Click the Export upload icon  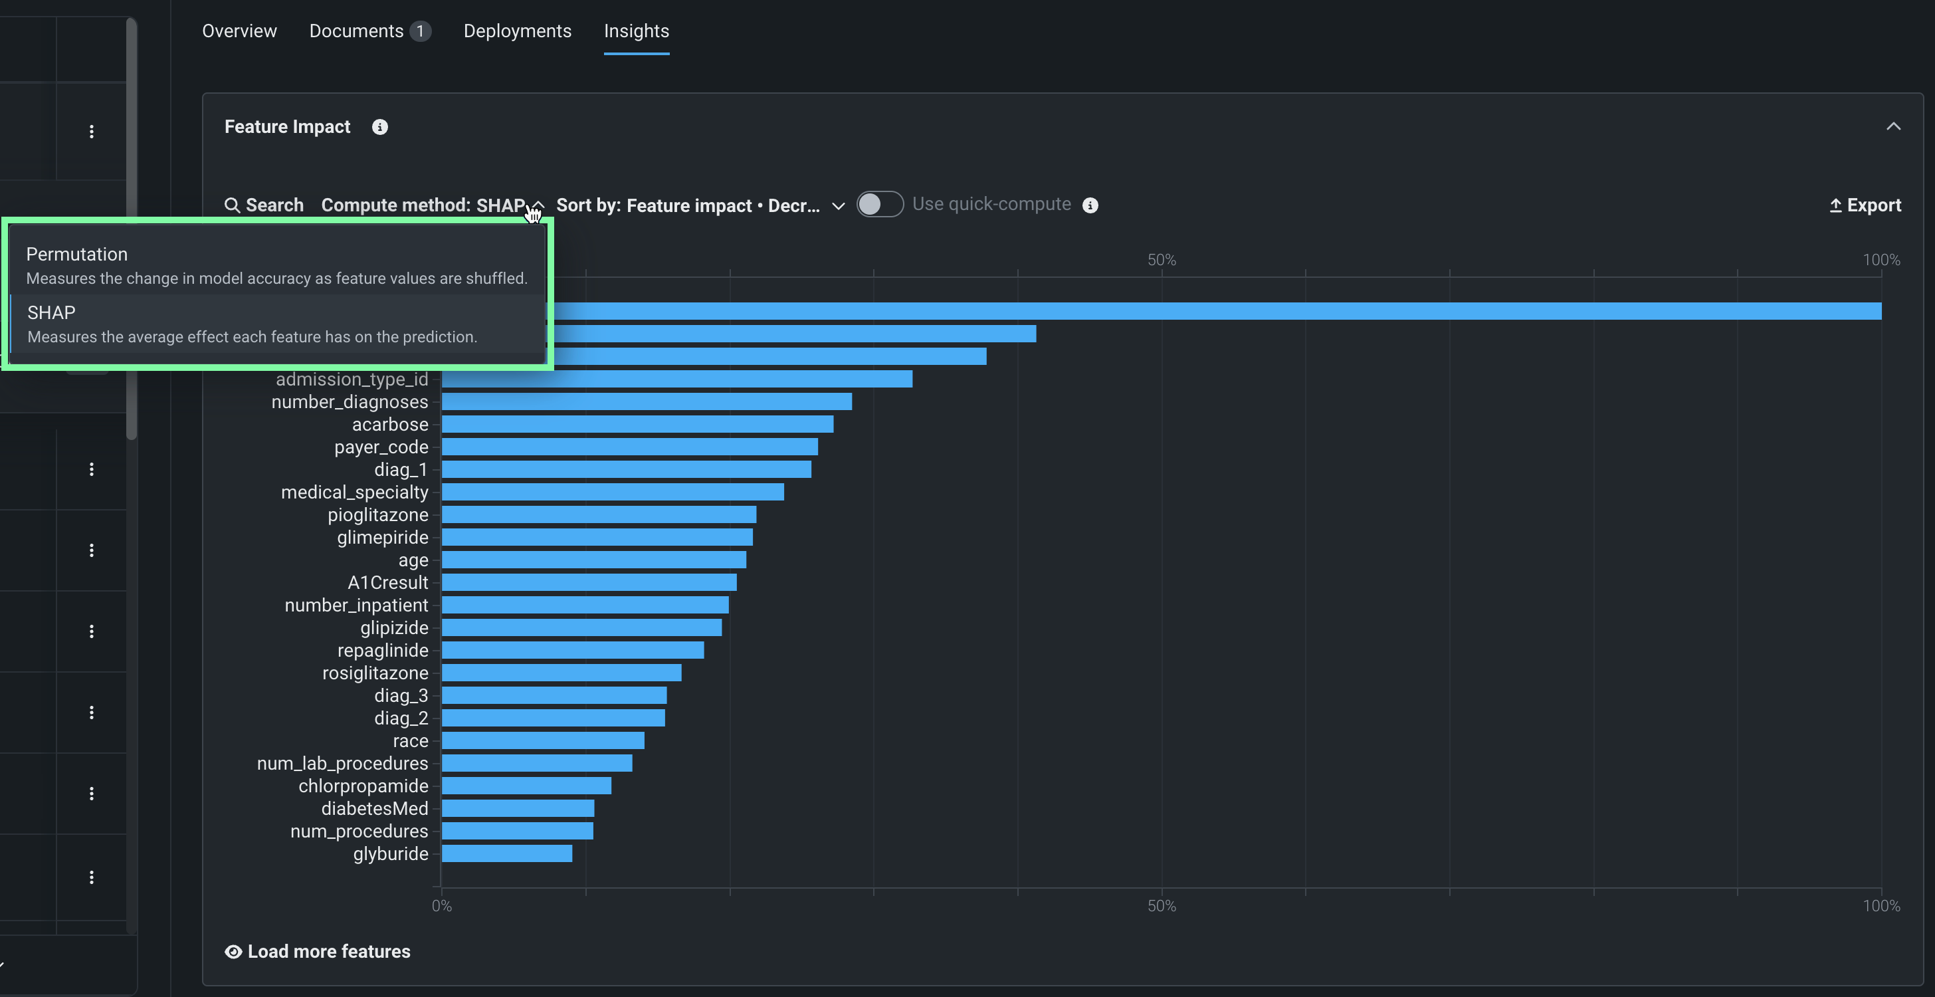(x=1835, y=205)
